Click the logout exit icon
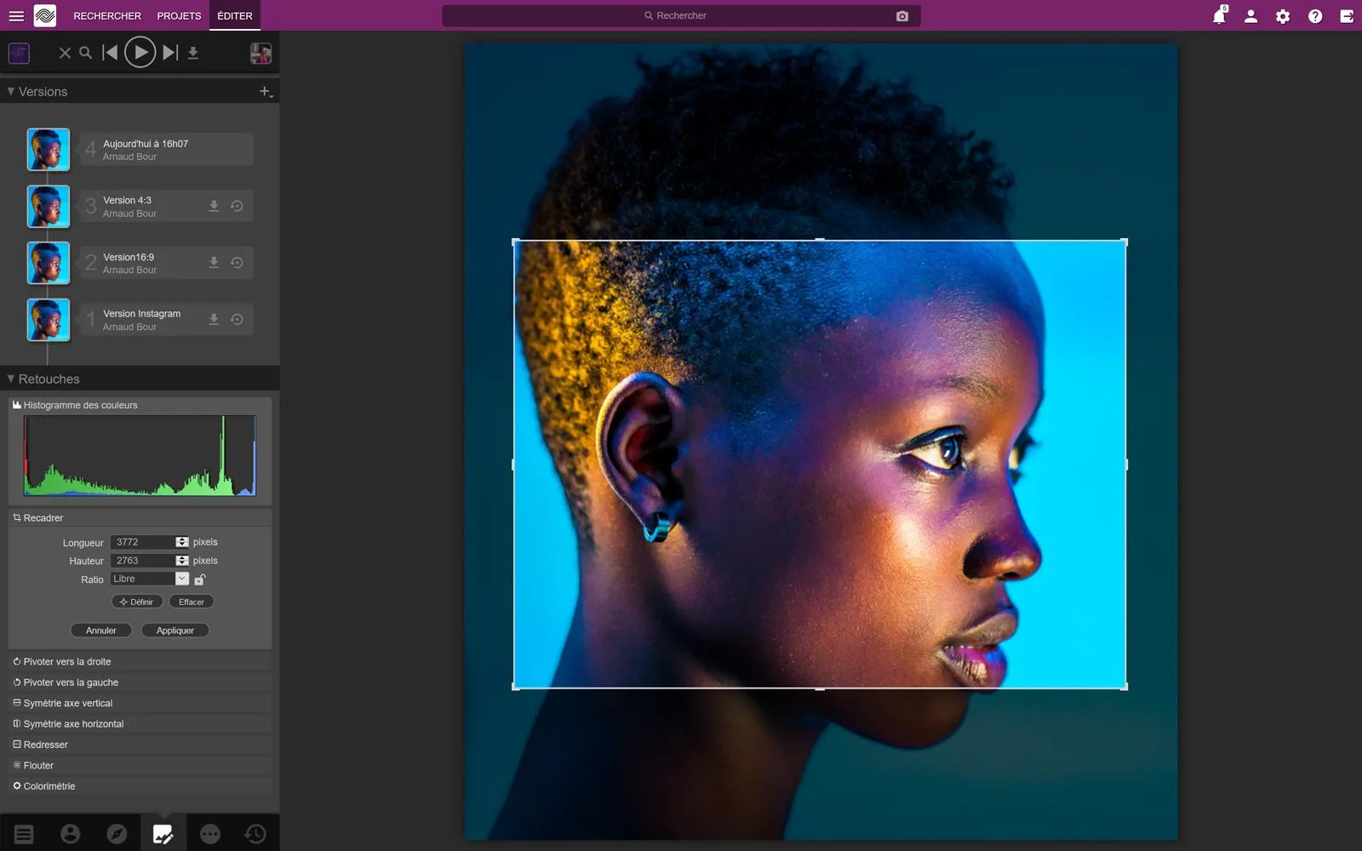Viewport: 1362px width, 851px height. [x=1347, y=16]
